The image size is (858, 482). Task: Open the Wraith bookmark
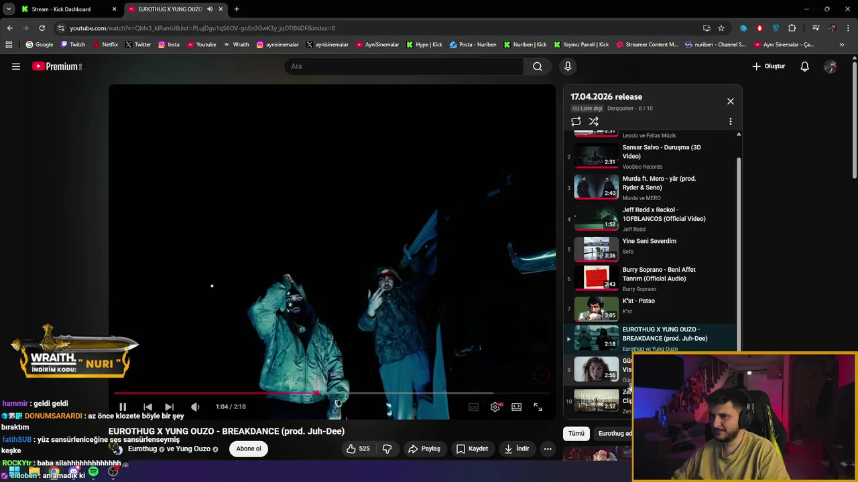(236, 45)
